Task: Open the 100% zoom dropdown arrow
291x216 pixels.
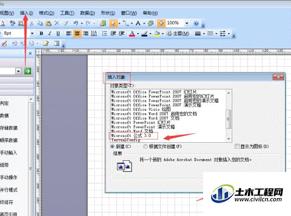Action: (187, 23)
